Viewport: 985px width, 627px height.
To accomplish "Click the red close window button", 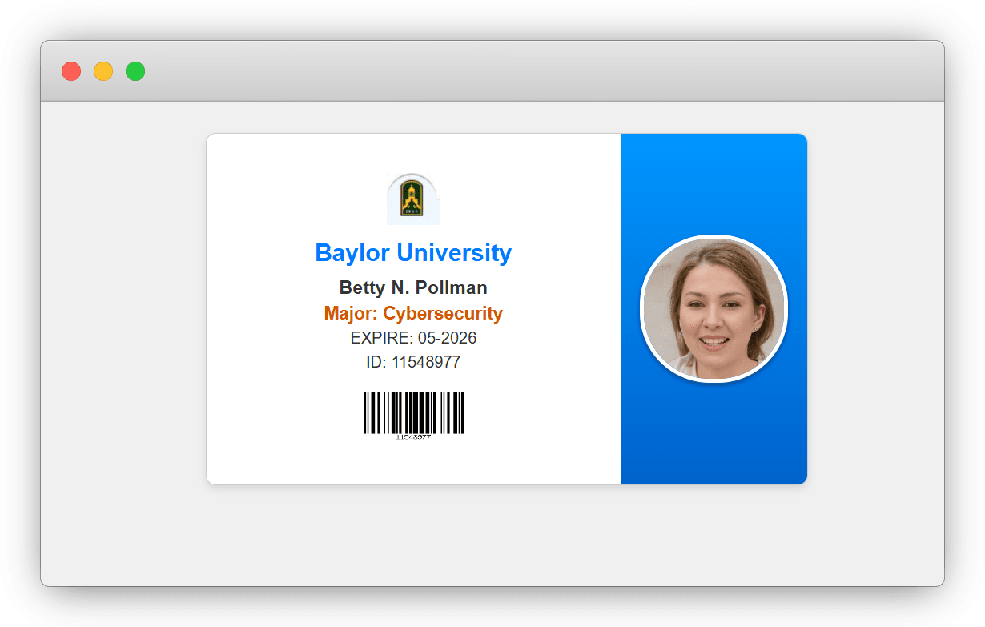I will click(x=71, y=71).
